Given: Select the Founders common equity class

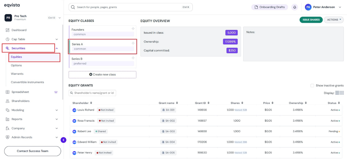Looking at the screenshot, I should pos(103,32).
